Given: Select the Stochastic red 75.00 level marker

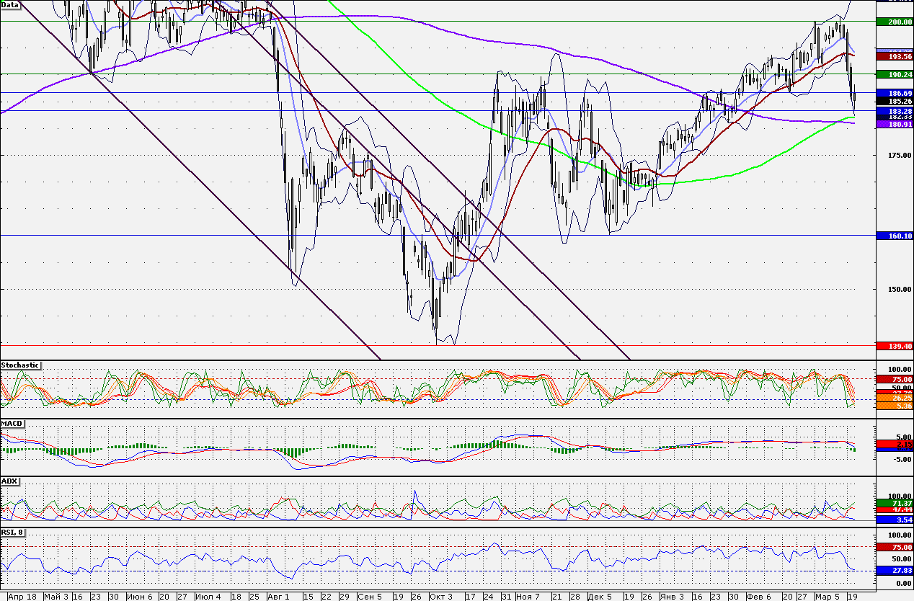Looking at the screenshot, I should tap(894, 379).
